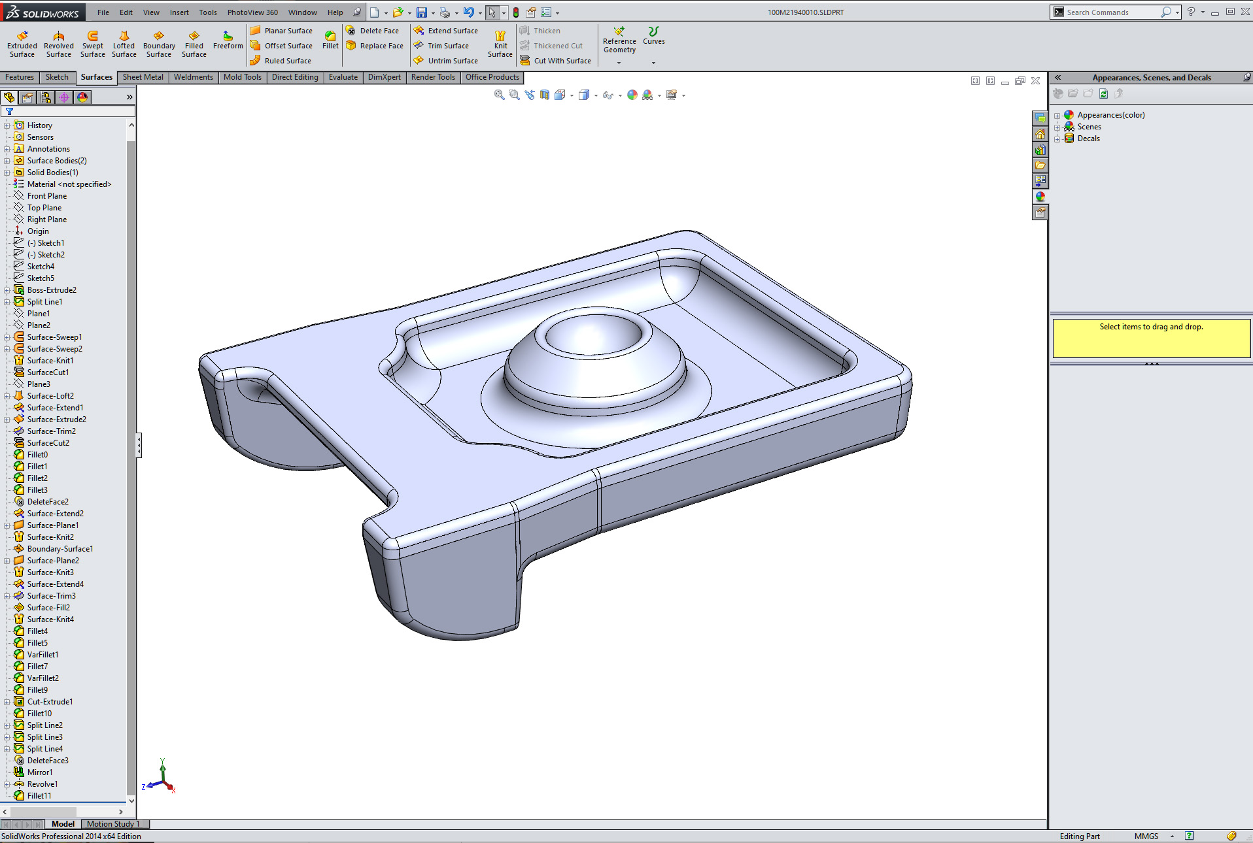Select the Mirror1 feature
This screenshot has width=1253, height=843.
click(x=33, y=772)
